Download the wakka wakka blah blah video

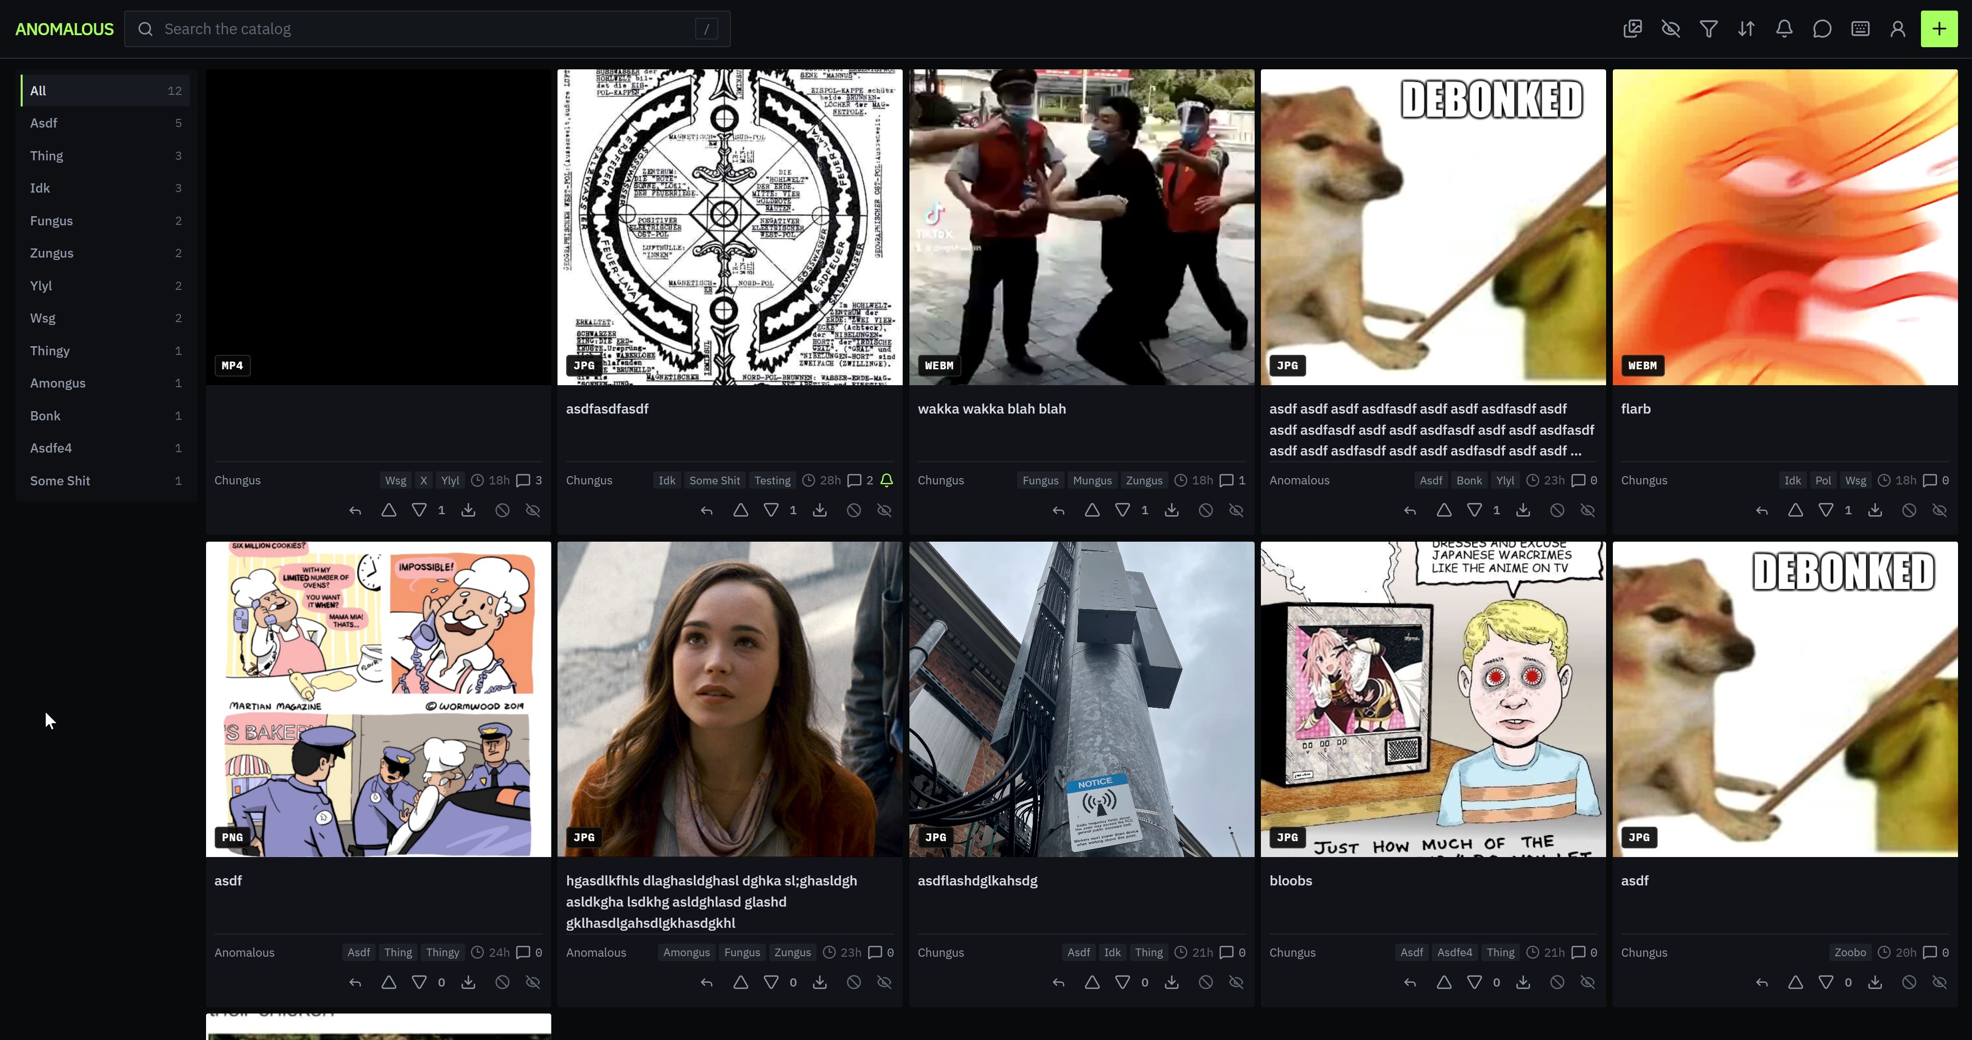click(x=1172, y=510)
